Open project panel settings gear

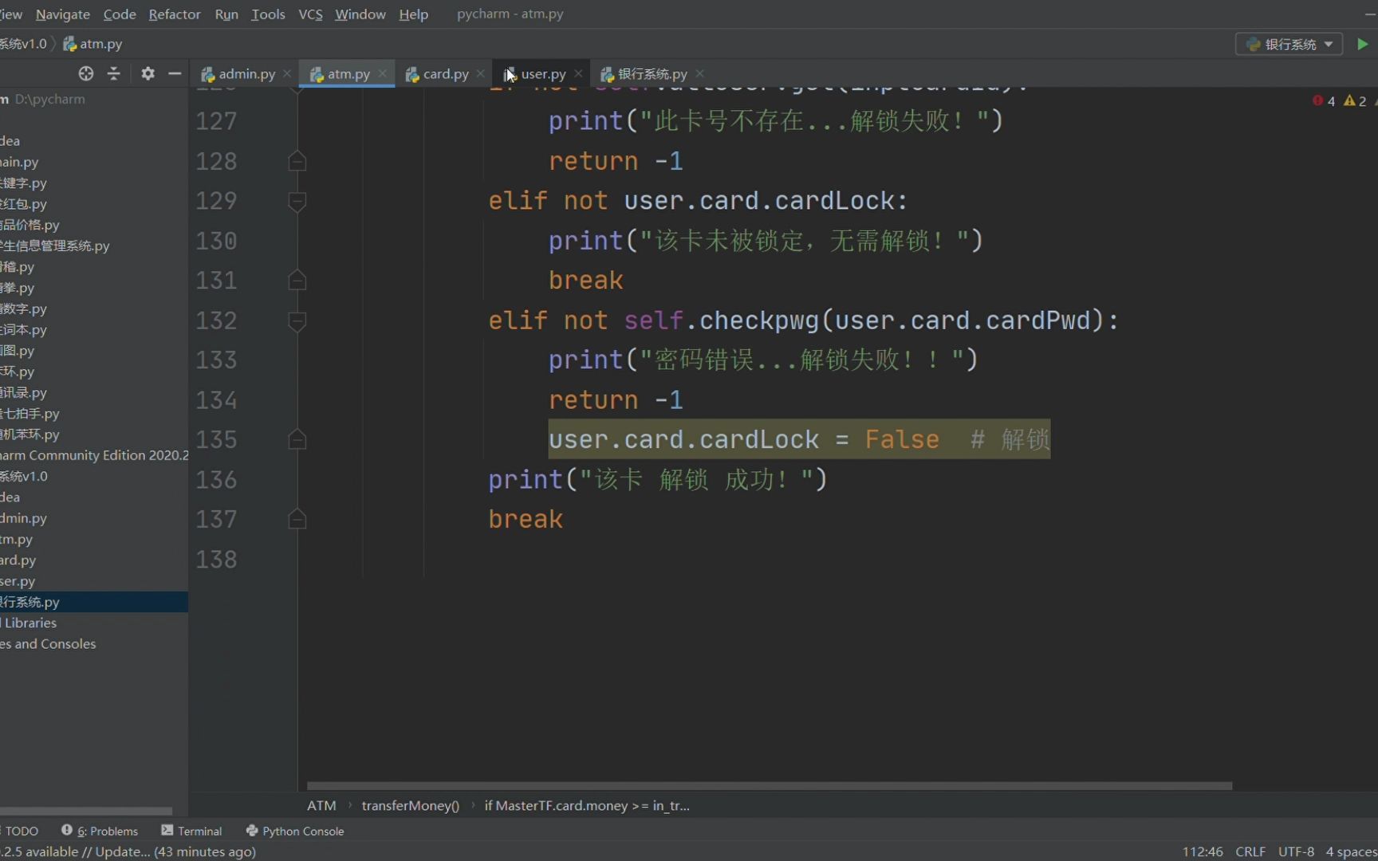pos(148,73)
